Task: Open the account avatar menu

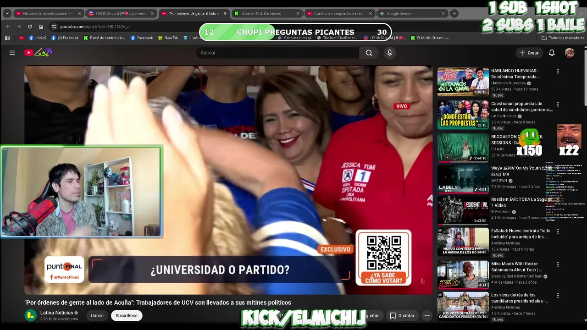Action: 570,53
